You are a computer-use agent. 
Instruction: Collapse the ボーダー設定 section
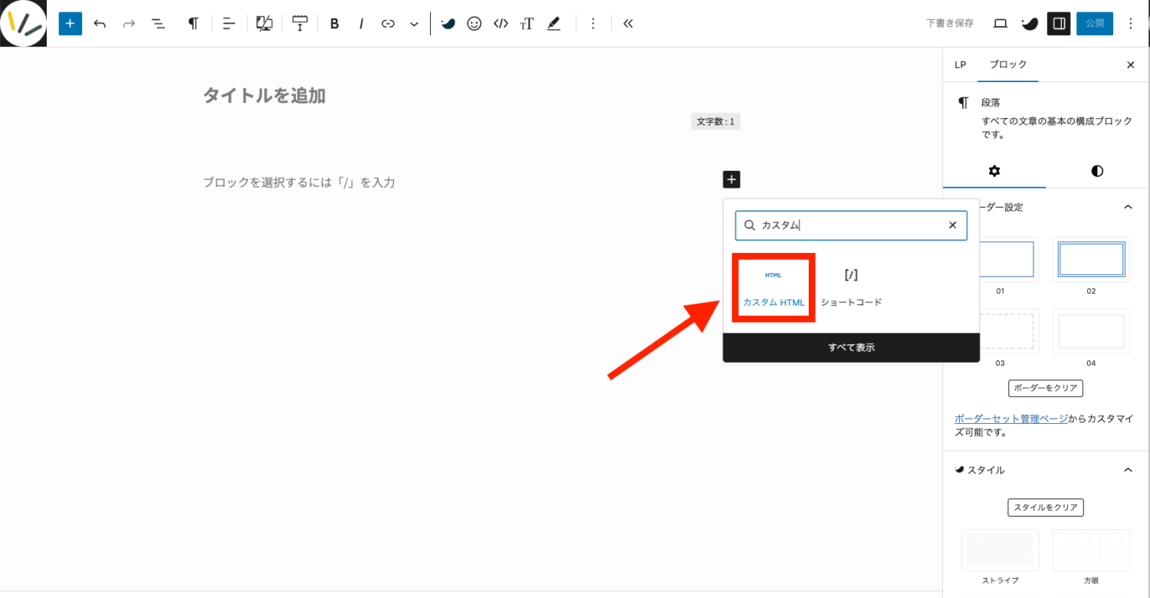(1128, 207)
